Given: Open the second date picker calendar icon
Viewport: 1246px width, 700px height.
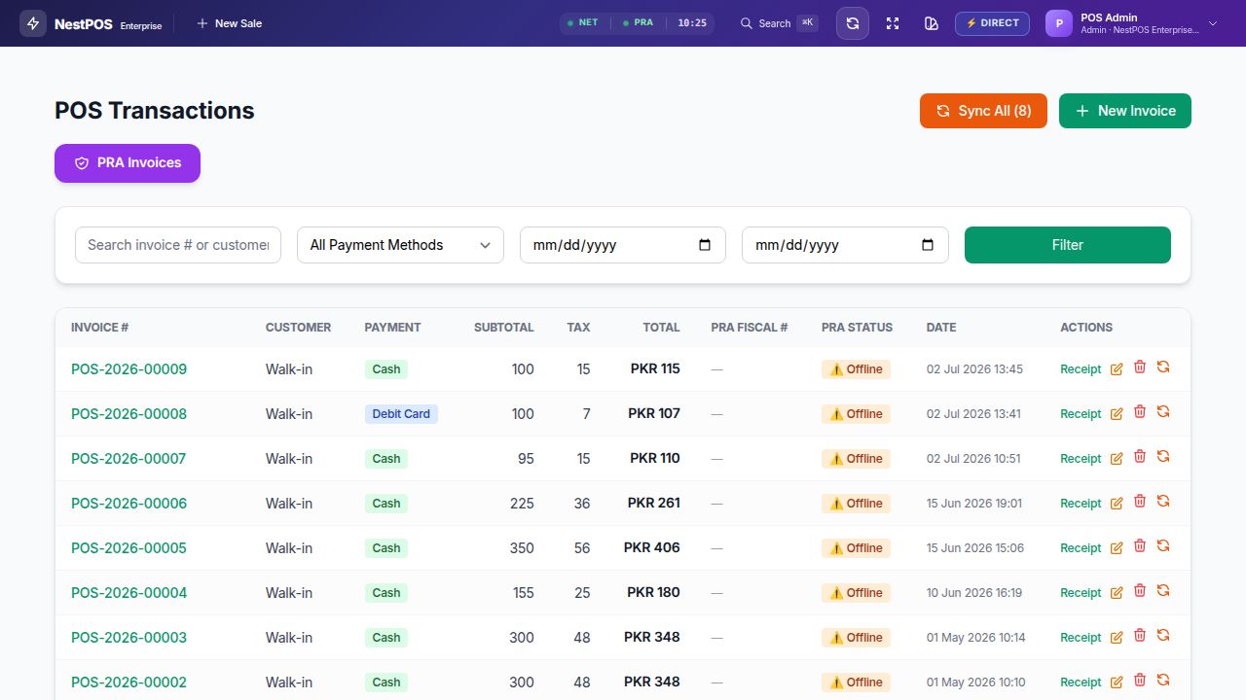Looking at the screenshot, I should (x=928, y=245).
